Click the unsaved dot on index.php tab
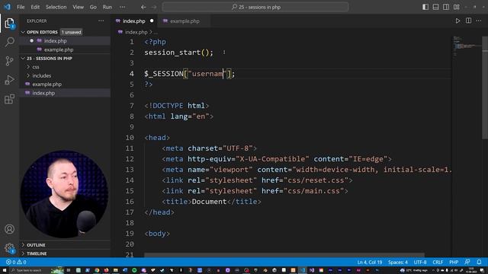 click(x=152, y=21)
